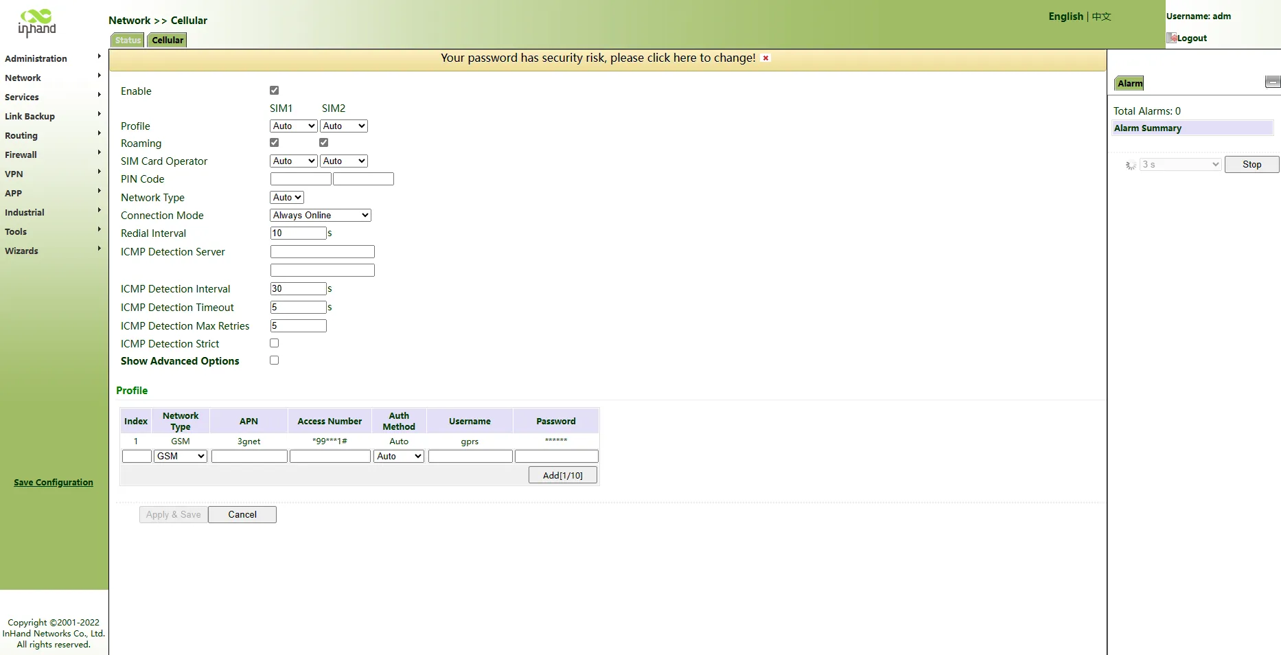Screen dimensions: 1281x655
Task: Open the SIM2 Profile dropdown
Action: tap(344, 126)
